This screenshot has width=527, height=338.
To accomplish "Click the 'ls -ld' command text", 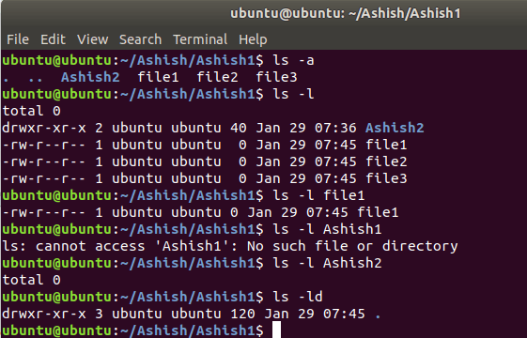I will pyautogui.click(x=298, y=297).
